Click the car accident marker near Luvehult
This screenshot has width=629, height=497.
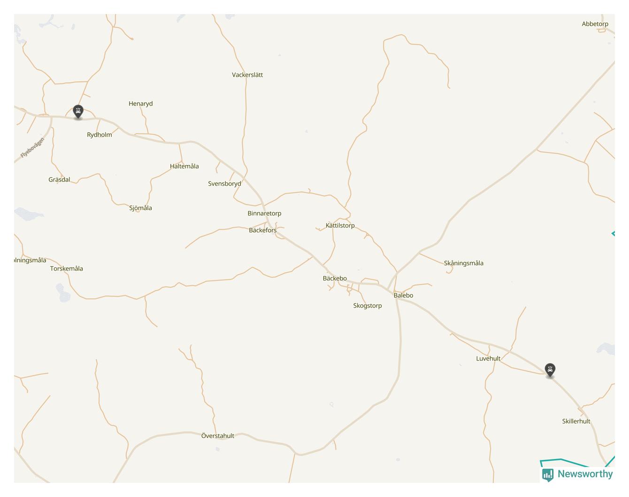pos(550,370)
